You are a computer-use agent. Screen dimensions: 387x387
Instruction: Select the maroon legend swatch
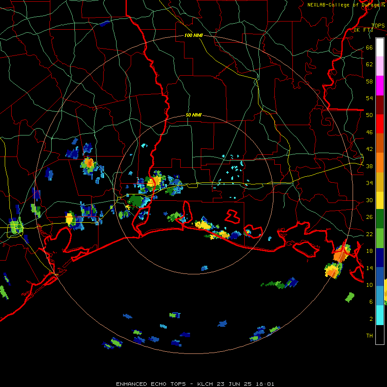click(380, 105)
